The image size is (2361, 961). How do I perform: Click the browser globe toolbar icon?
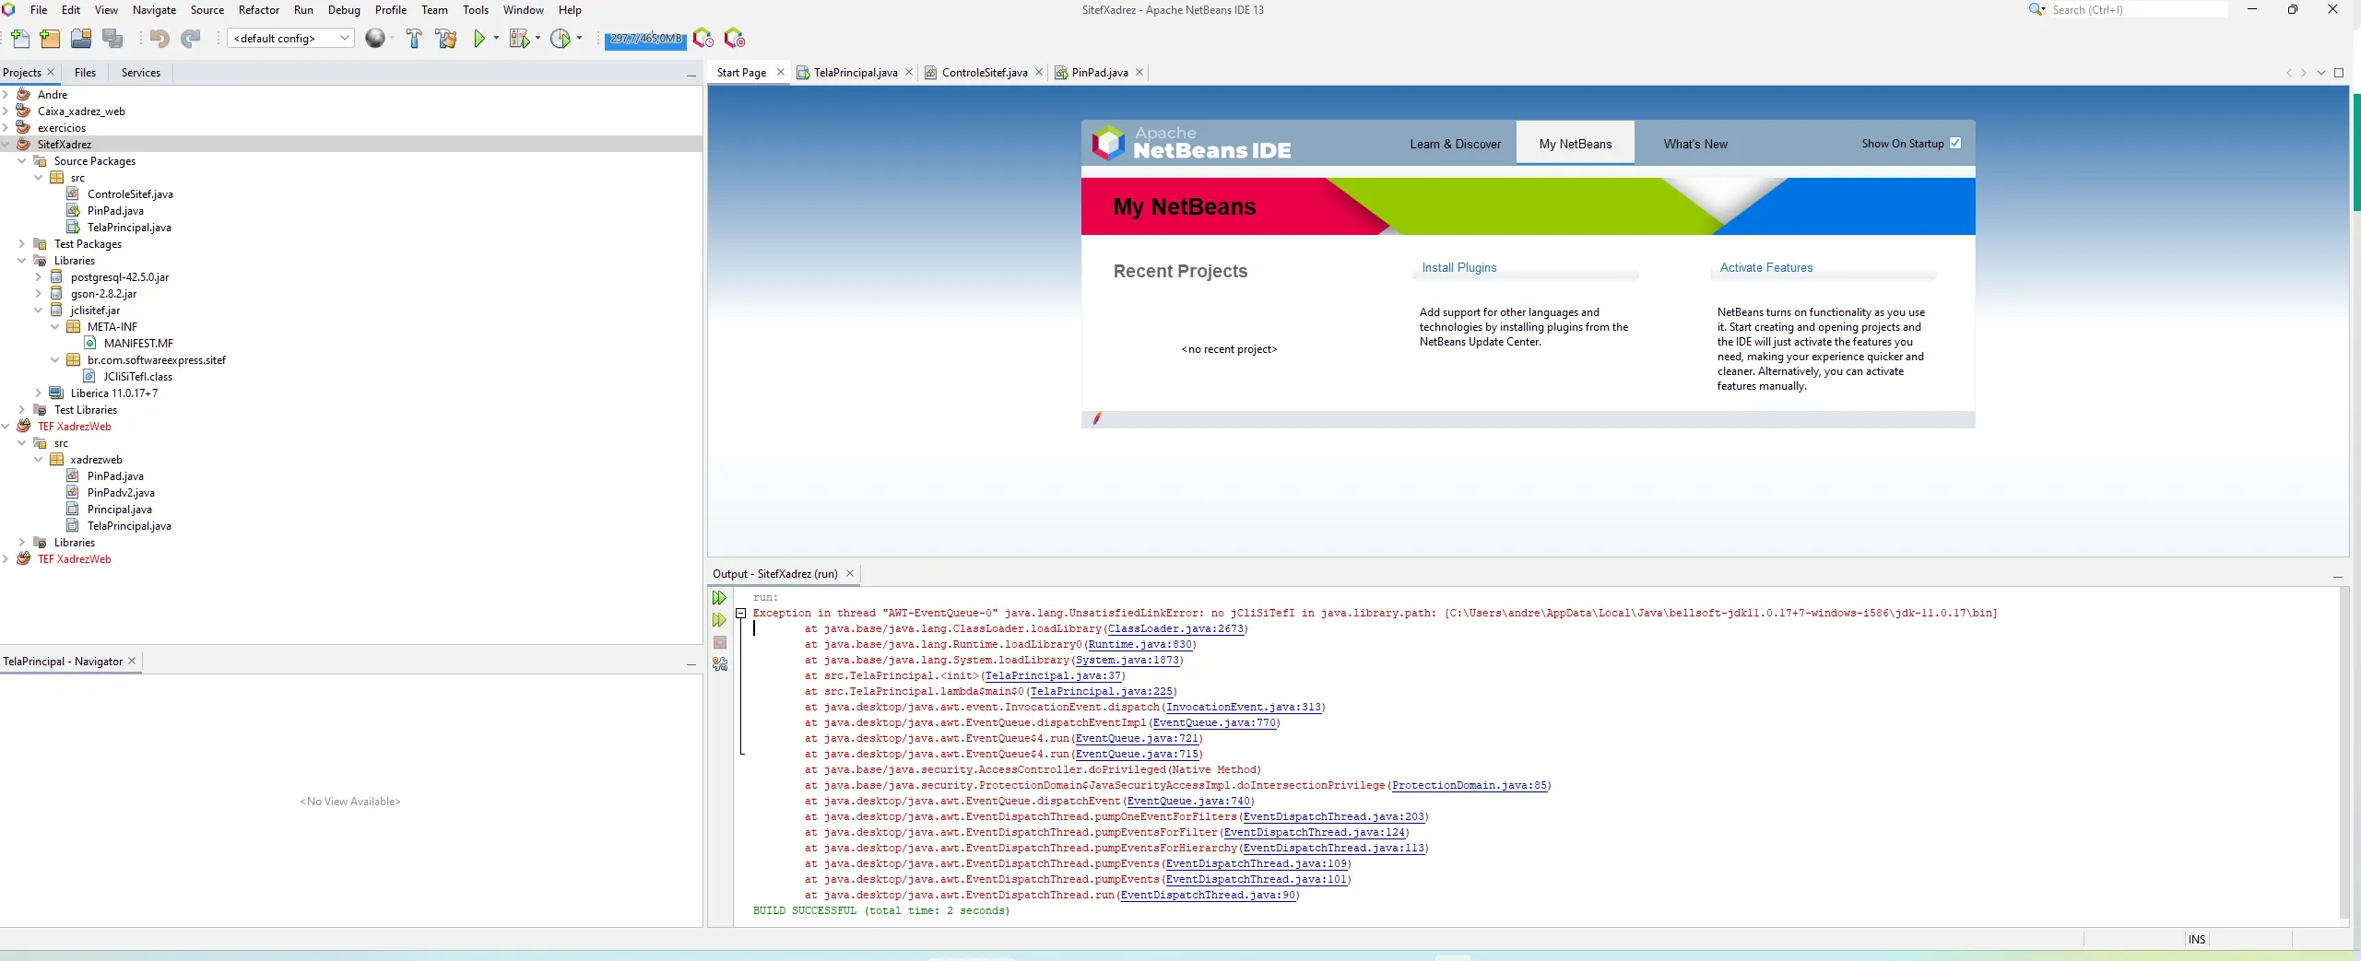pos(375,39)
